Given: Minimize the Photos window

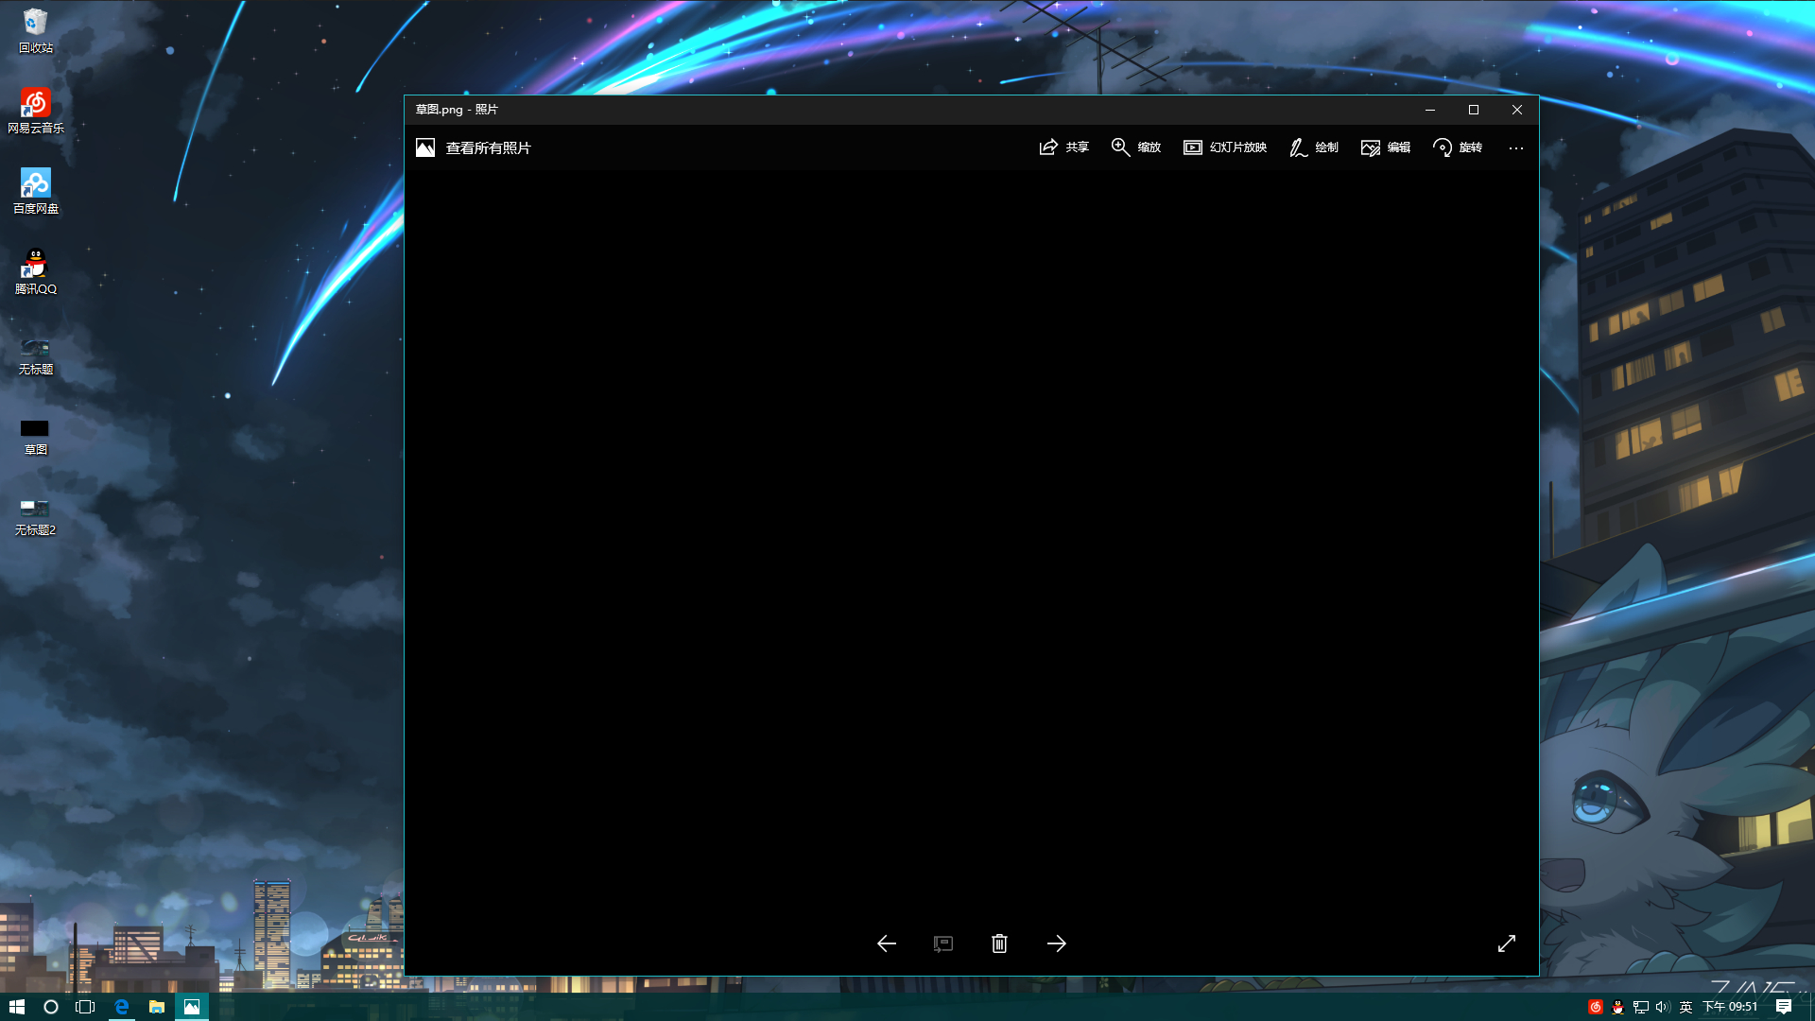Looking at the screenshot, I should (1430, 110).
